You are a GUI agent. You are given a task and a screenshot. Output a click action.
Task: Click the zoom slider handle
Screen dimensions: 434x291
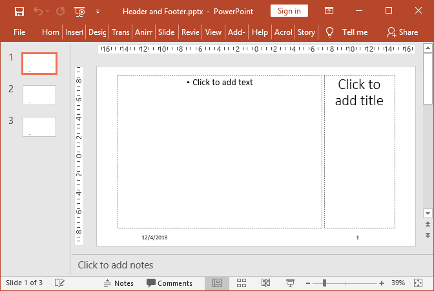[x=324, y=283]
